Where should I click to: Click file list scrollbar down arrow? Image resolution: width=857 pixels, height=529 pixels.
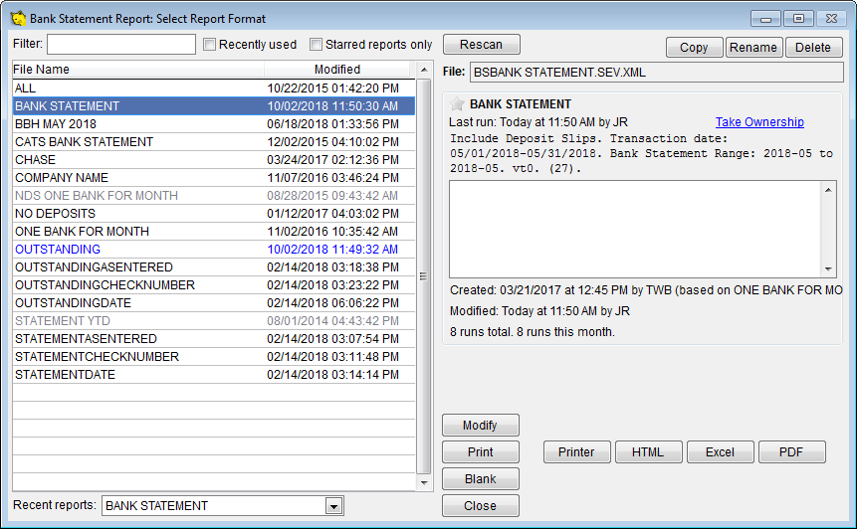[424, 482]
